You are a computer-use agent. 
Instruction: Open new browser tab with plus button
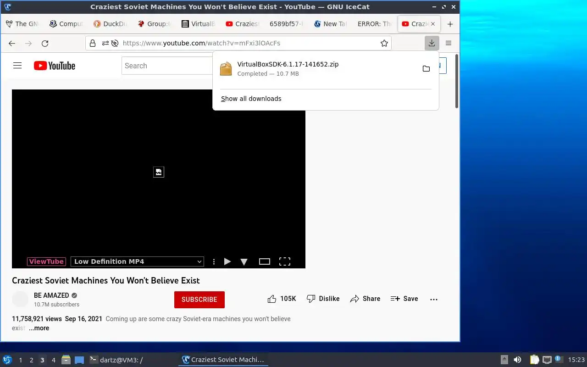click(x=450, y=24)
